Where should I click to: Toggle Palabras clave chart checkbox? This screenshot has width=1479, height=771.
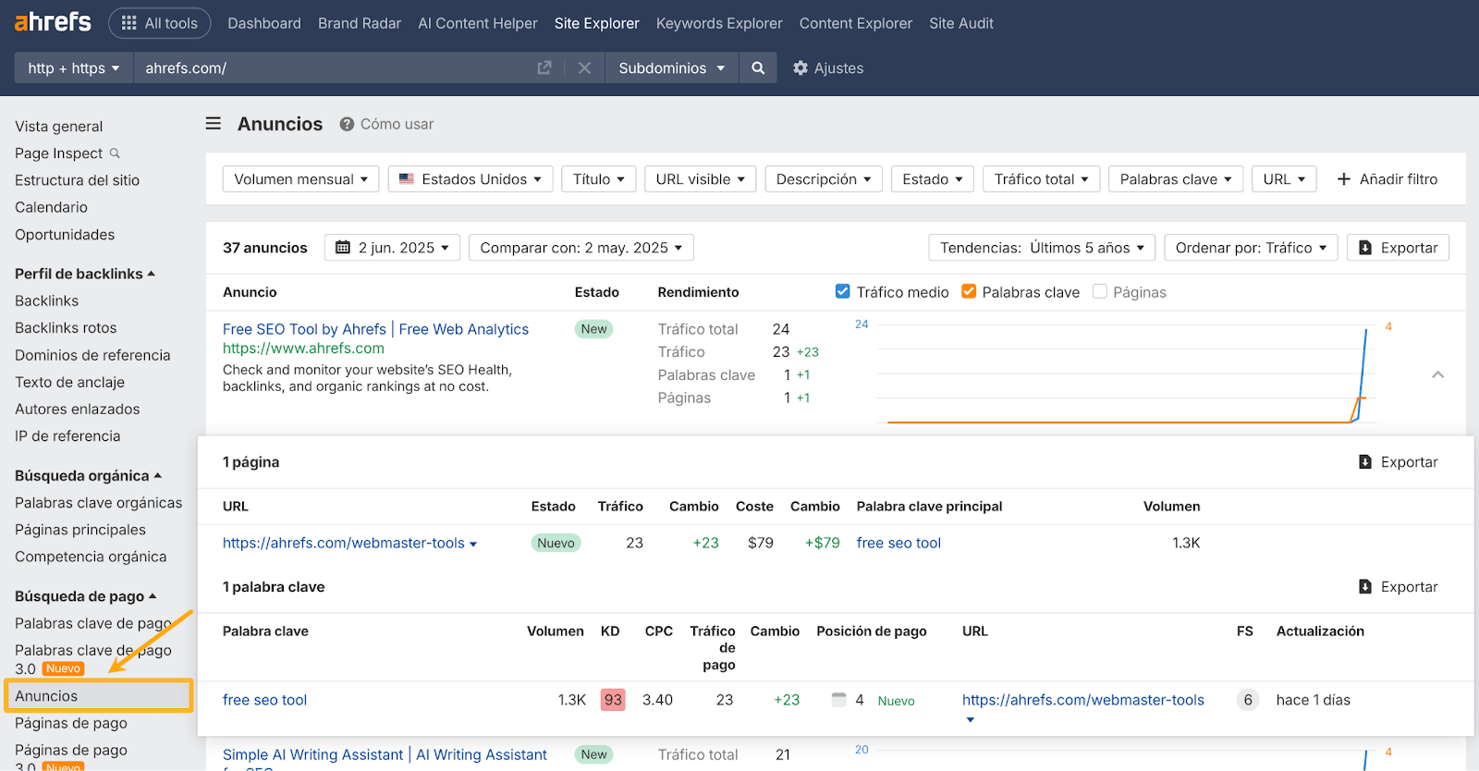(x=969, y=291)
